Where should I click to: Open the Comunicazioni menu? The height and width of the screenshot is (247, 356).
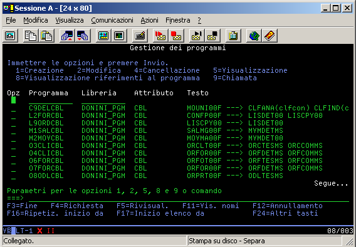point(112,20)
